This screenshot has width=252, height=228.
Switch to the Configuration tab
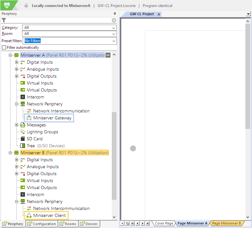(42, 224)
